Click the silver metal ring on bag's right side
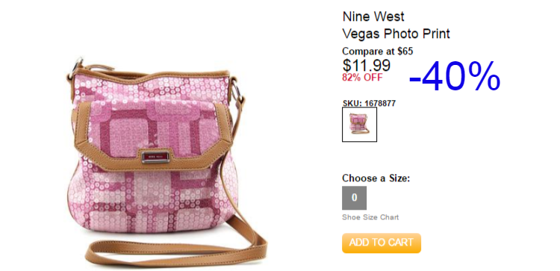The image size is (560, 271). (237, 90)
